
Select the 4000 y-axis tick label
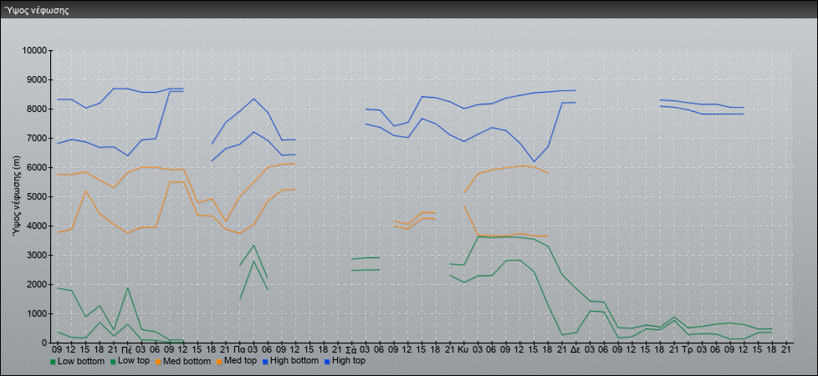click(37, 226)
